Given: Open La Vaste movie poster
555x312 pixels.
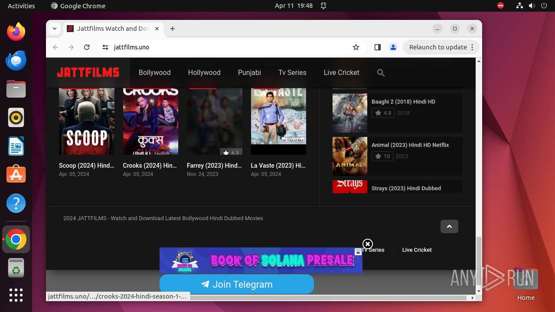Looking at the screenshot, I should pos(278,121).
